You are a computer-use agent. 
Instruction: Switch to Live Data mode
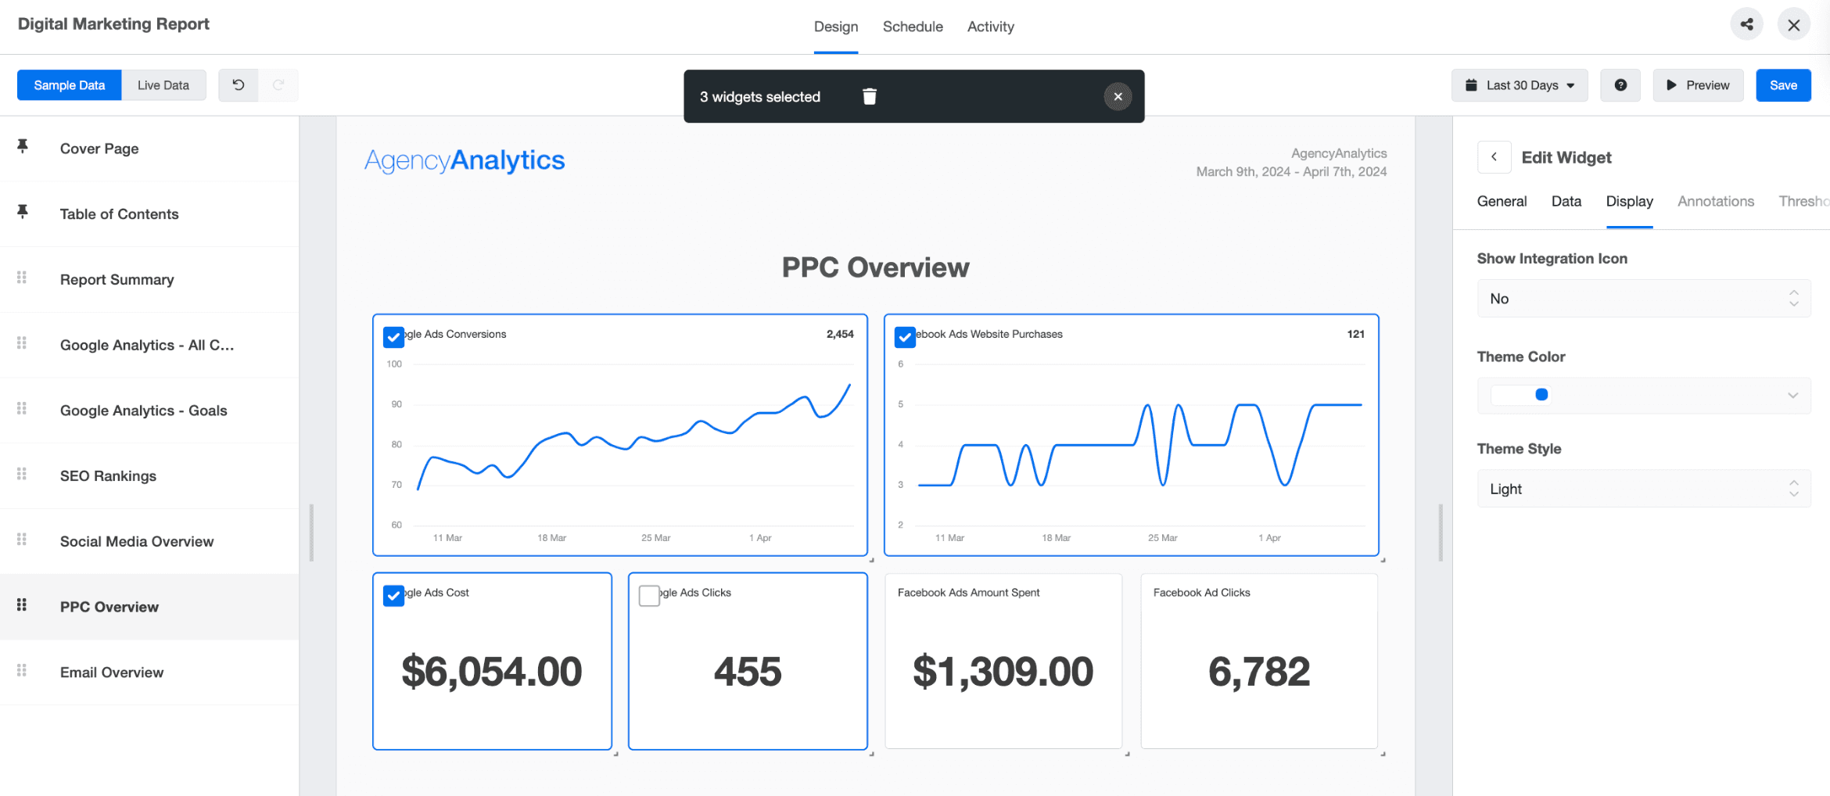coord(163,85)
